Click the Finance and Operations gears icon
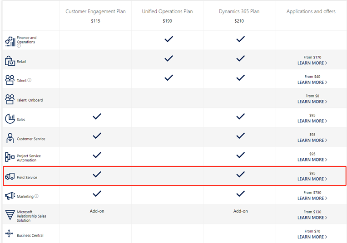The image size is (347, 243). (x=10, y=41)
